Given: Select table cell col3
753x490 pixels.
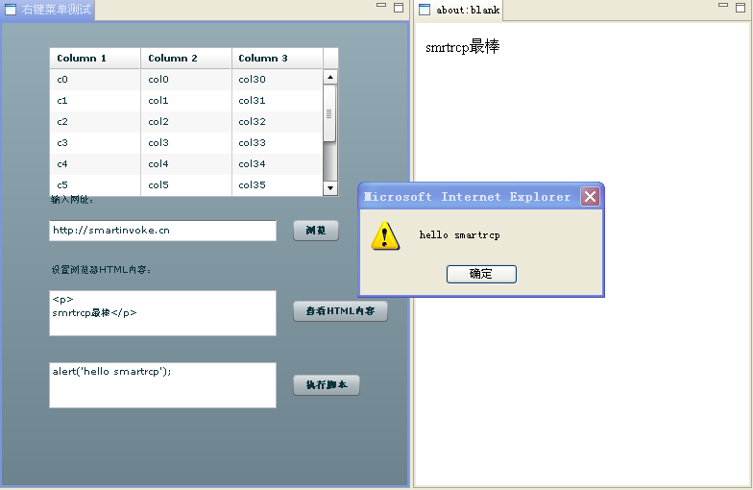Looking at the screenshot, I should pyautogui.click(x=186, y=142).
